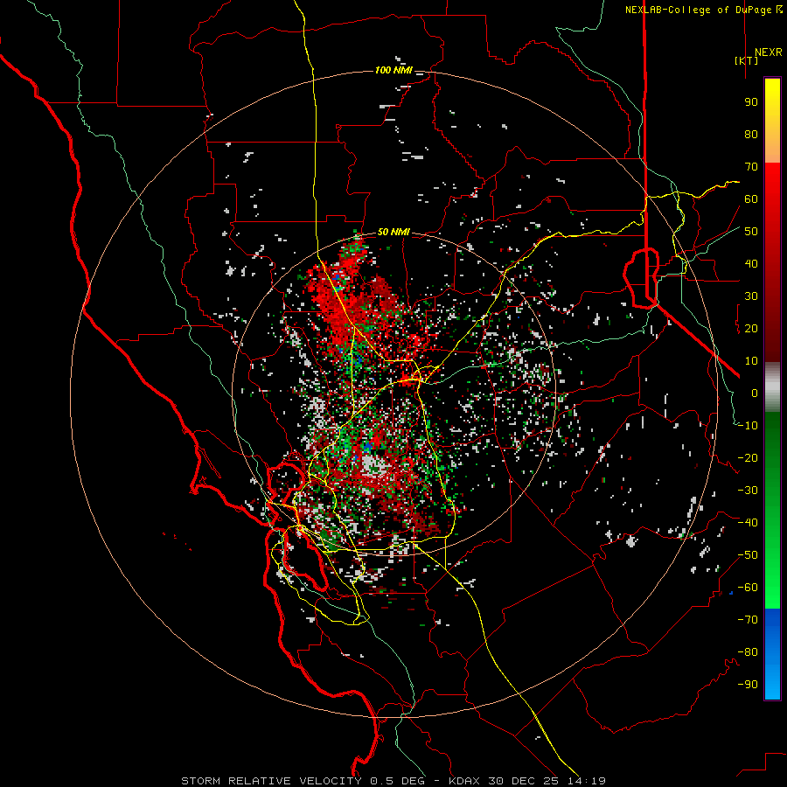Pick the -60 knot scale label
The image size is (787, 787).
[x=748, y=588]
